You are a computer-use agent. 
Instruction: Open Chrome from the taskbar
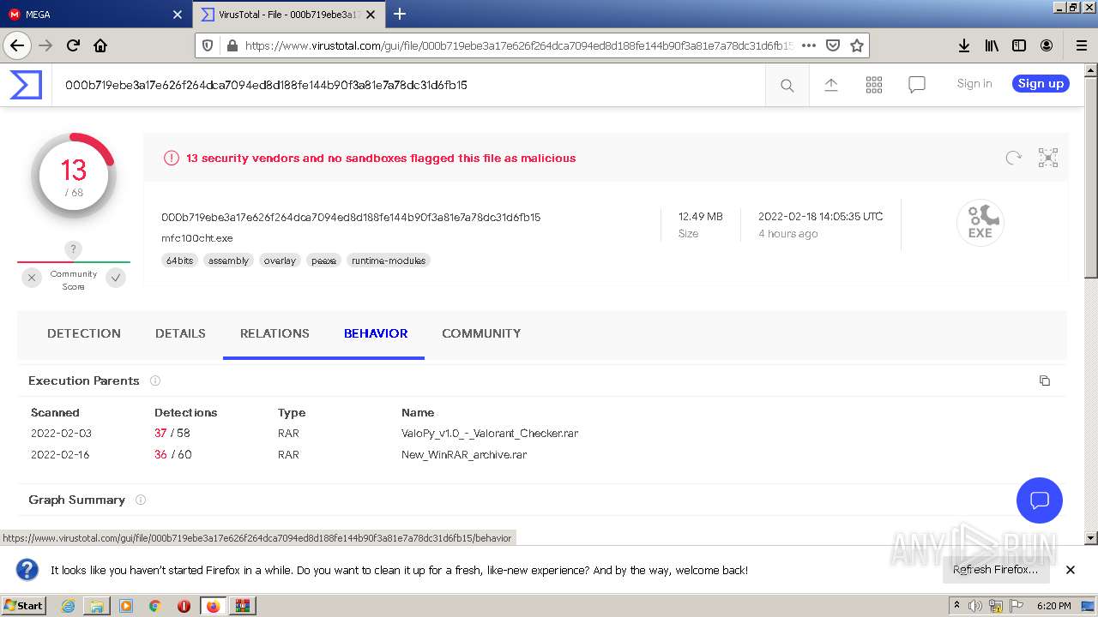(x=155, y=606)
